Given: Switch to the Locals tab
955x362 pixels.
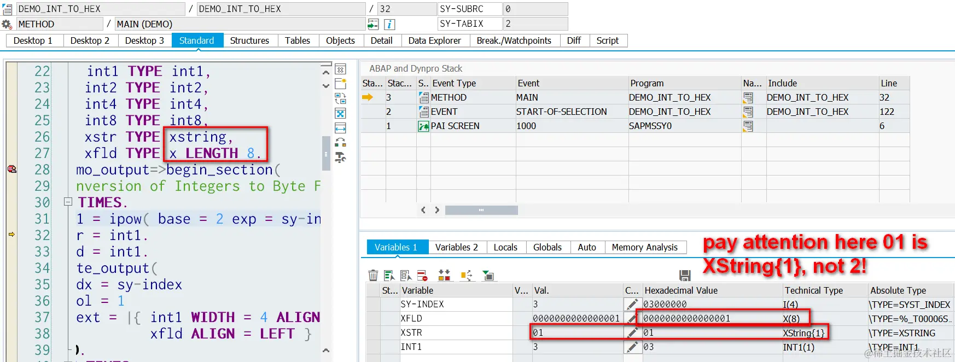Looking at the screenshot, I should click(x=505, y=247).
